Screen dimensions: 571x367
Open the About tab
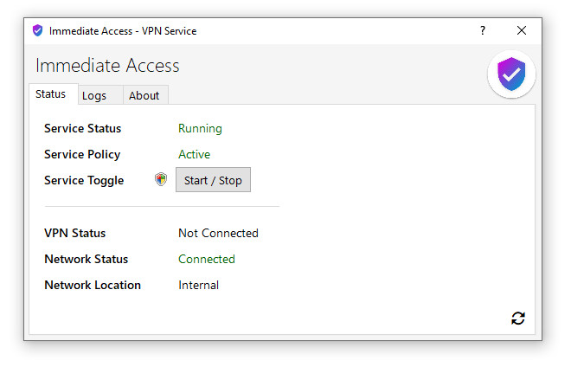pyautogui.click(x=144, y=95)
